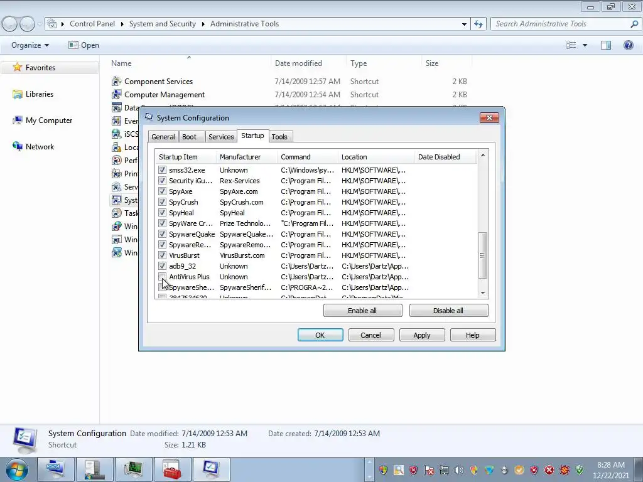Click the search magnifier icon
The image size is (643, 482).
click(634, 24)
